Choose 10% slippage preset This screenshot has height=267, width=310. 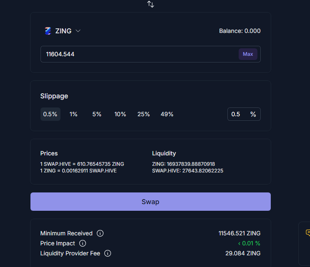click(x=120, y=114)
